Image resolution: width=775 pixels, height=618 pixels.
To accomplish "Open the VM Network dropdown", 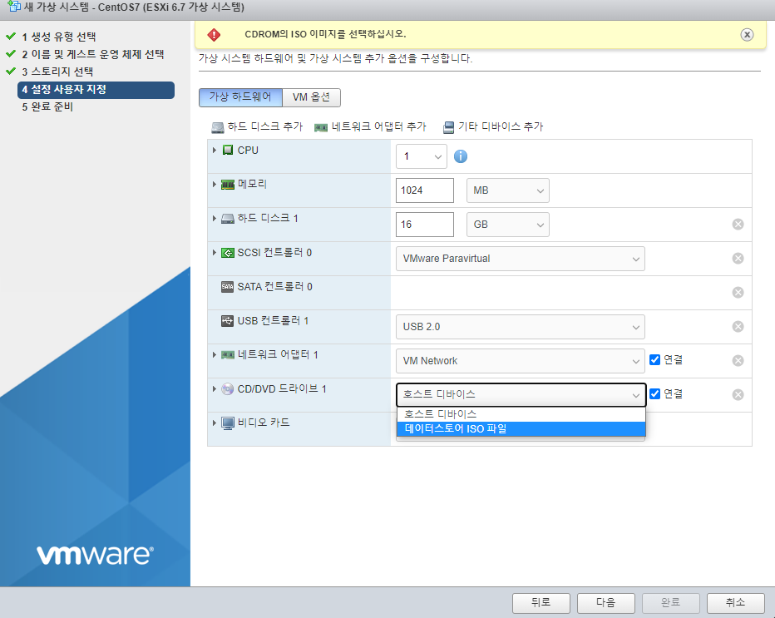I will click(521, 361).
